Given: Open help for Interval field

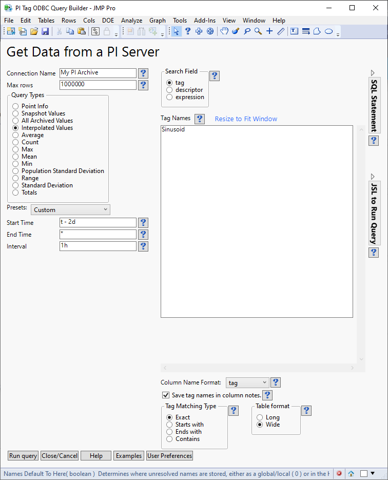Looking at the screenshot, I should [x=143, y=246].
